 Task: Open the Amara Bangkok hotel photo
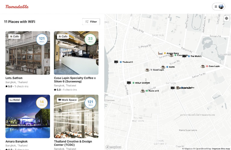pos(28,116)
